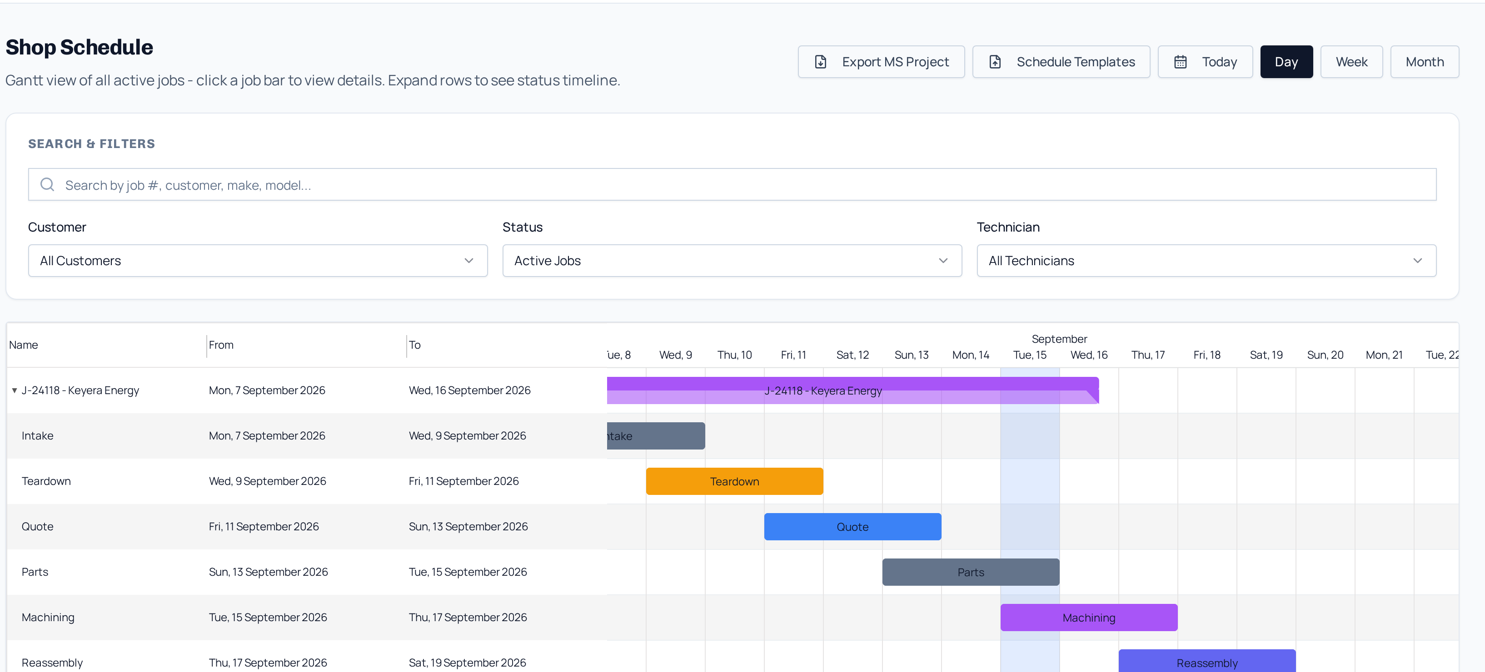This screenshot has width=1485, height=672.
Task: Export schedule to MS Project
Action: coord(881,62)
